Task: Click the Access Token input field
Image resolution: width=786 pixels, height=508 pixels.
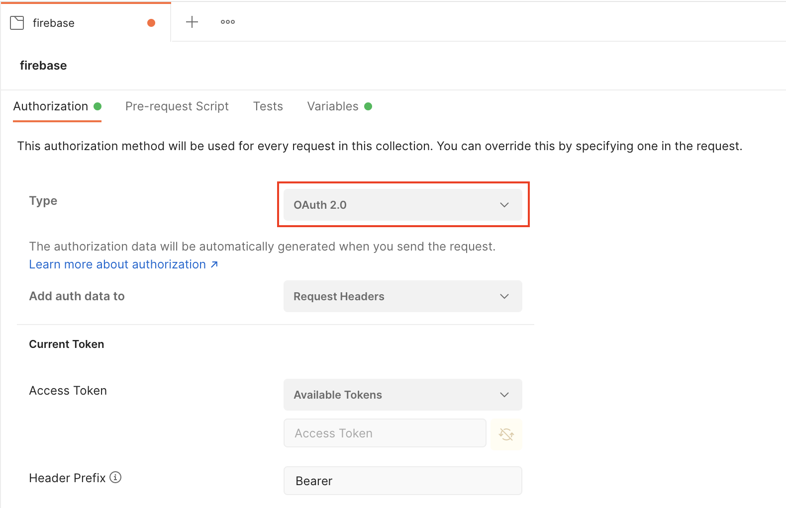Action: (384, 433)
